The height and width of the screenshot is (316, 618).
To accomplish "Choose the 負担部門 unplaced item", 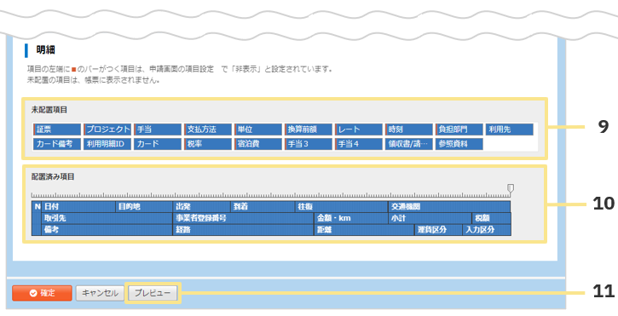I will [459, 129].
